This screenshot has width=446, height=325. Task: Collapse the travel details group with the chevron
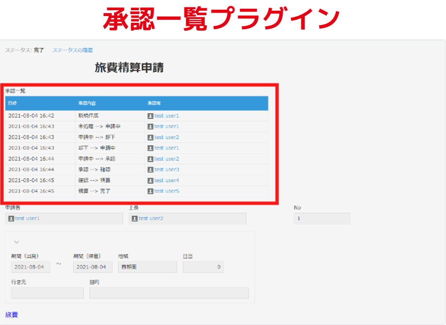[x=17, y=242]
